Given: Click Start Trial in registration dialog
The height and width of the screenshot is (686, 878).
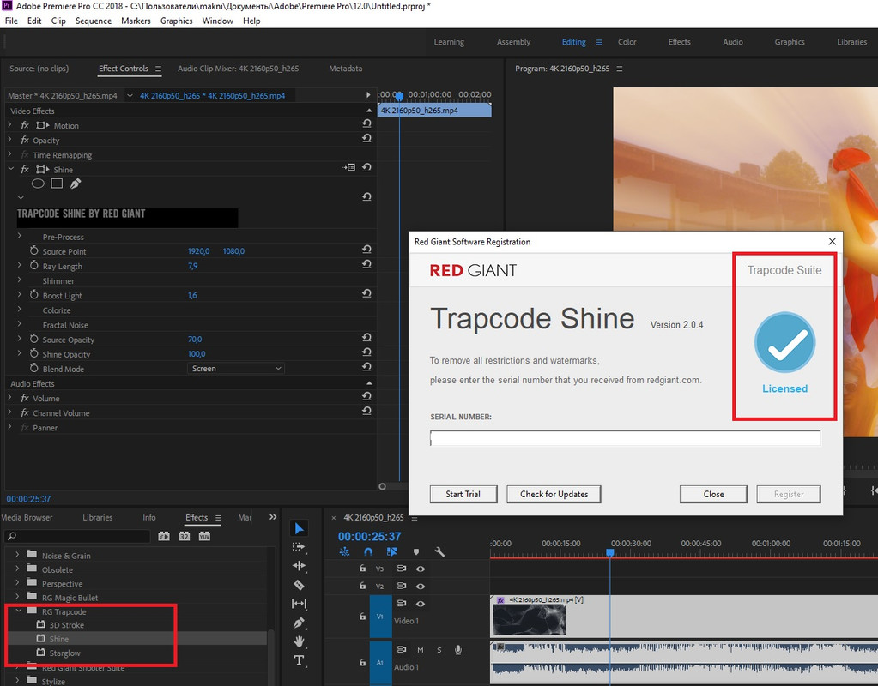Looking at the screenshot, I should [463, 494].
